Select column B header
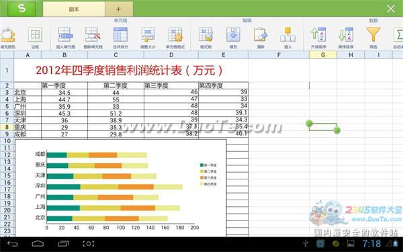The image size is (403, 252). [x=64, y=55]
